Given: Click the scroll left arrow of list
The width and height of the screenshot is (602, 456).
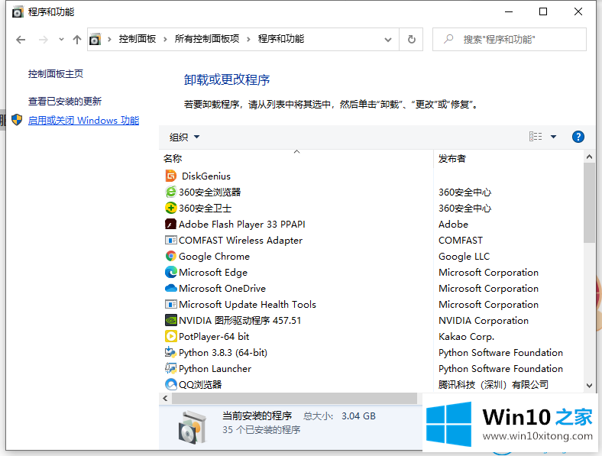Looking at the screenshot, I should tap(166, 399).
